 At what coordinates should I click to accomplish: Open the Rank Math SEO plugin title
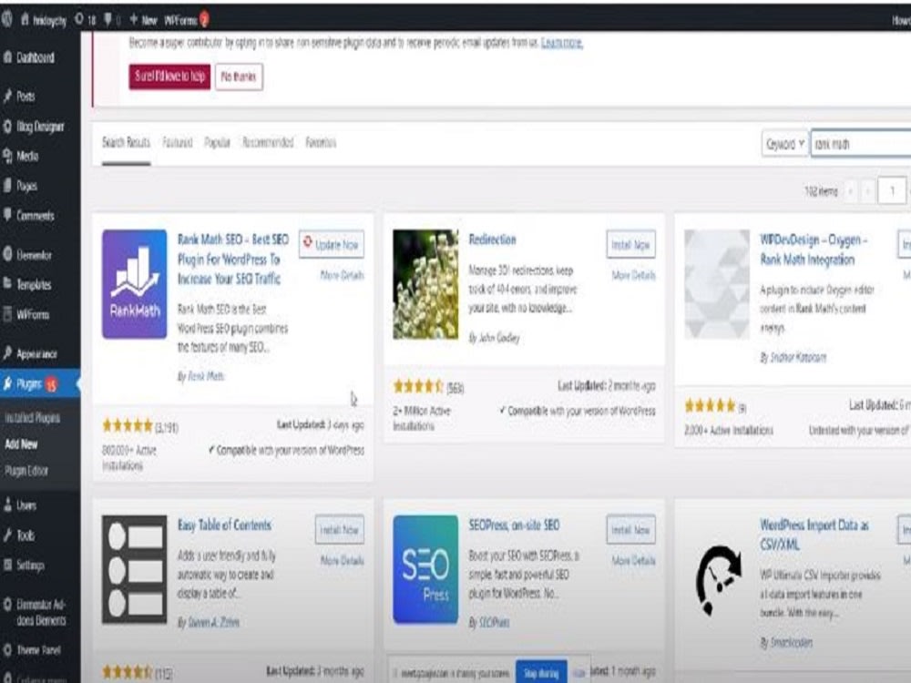[x=233, y=259]
